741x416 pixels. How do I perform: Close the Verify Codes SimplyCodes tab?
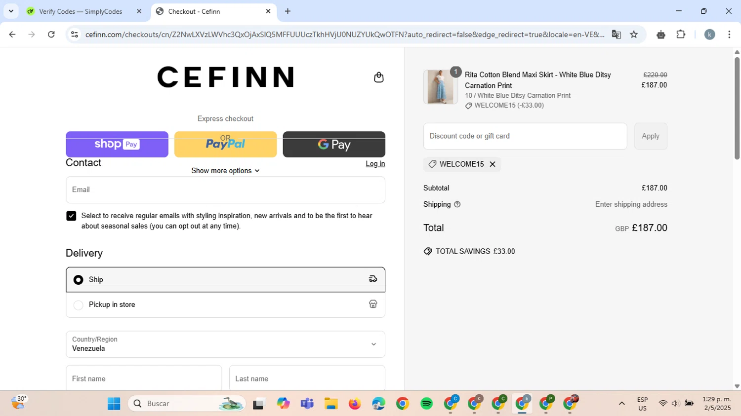click(139, 11)
